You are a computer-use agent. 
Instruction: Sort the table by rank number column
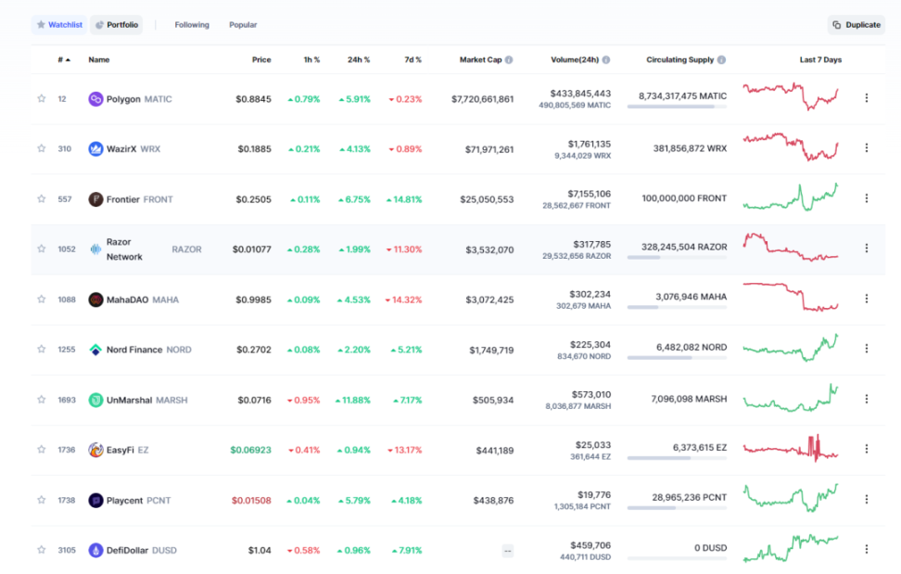coord(63,60)
